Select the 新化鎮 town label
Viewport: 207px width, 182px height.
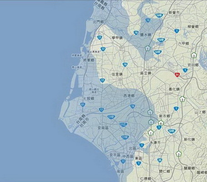pyautogui.click(x=189, y=139)
